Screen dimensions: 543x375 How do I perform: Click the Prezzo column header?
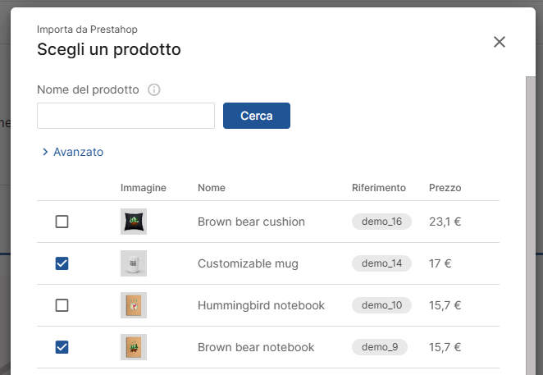(x=445, y=188)
